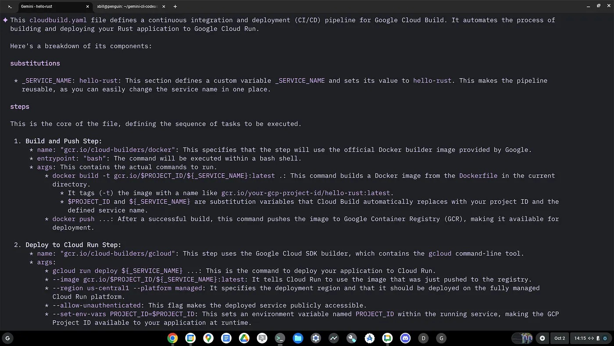Click the Terminal app icon in shelf
614x346 pixels.
coord(280,338)
